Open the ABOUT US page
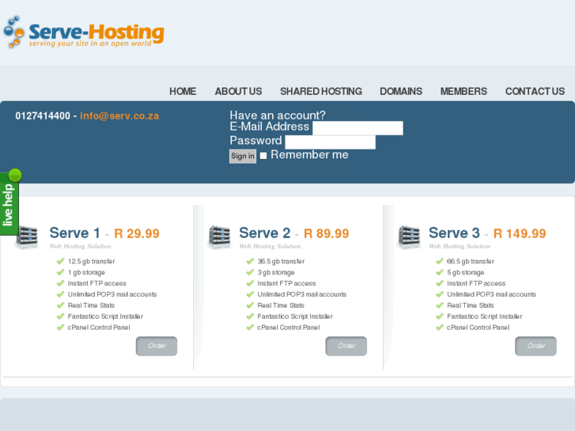This screenshot has width=575, height=431. click(238, 91)
